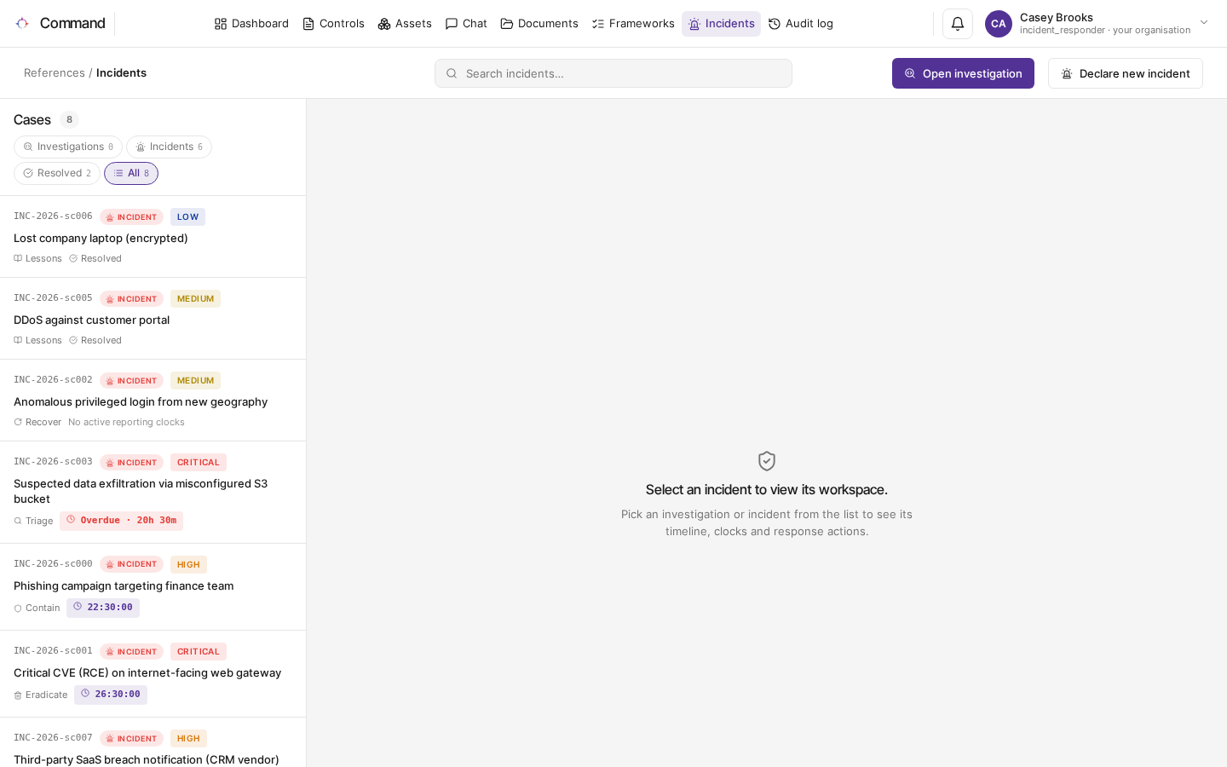Select the All cases filter
The height and width of the screenshot is (767, 1227).
131,173
